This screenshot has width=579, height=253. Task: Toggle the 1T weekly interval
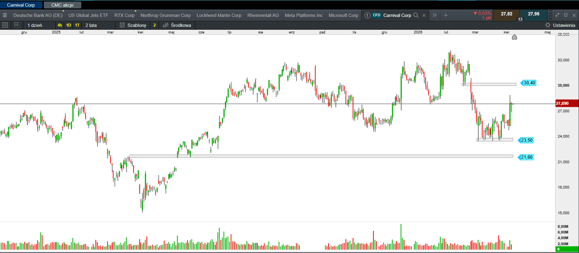coord(77,25)
